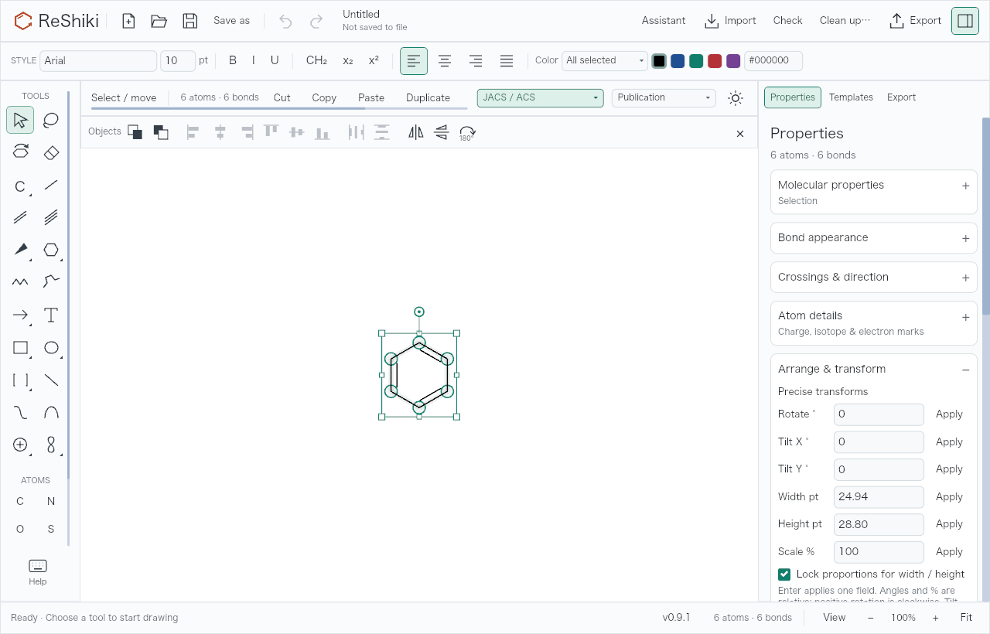
Task: Pick the text tool
Action: (51, 315)
